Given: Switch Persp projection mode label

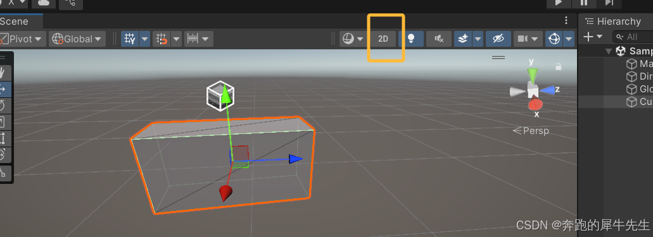Looking at the screenshot, I should (x=531, y=131).
